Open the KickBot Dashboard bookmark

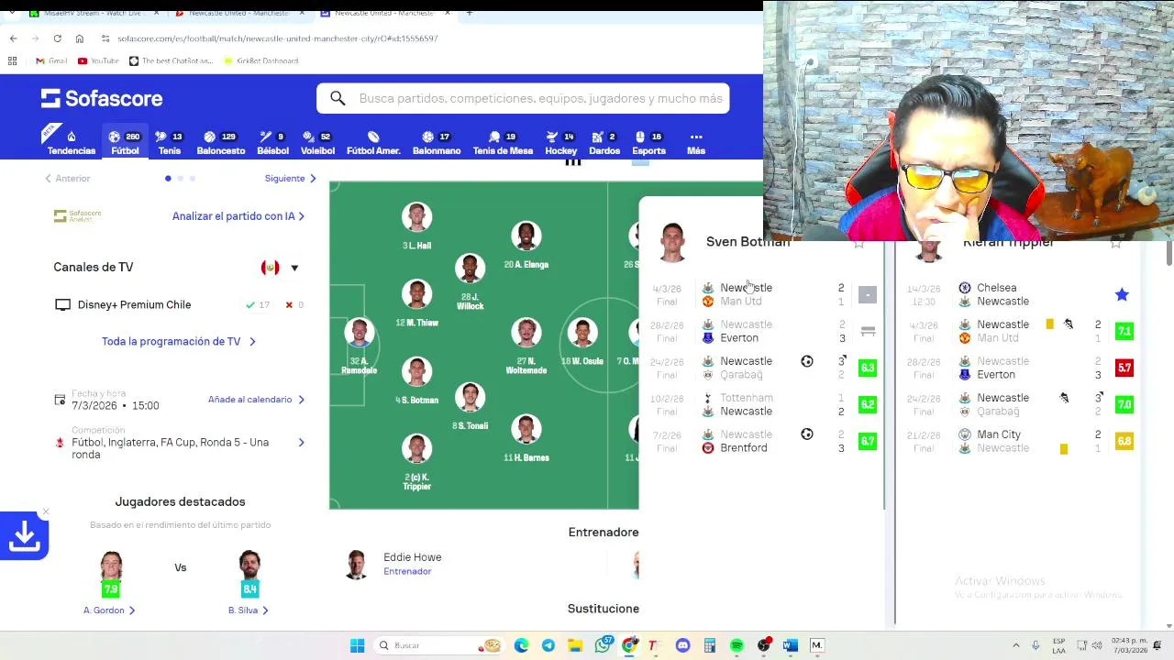point(261,60)
